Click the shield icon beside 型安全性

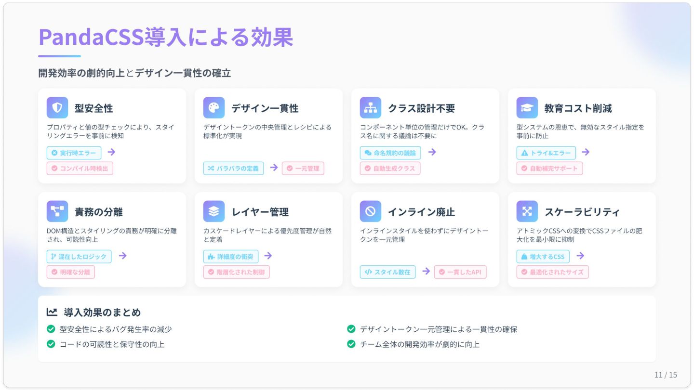57,108
